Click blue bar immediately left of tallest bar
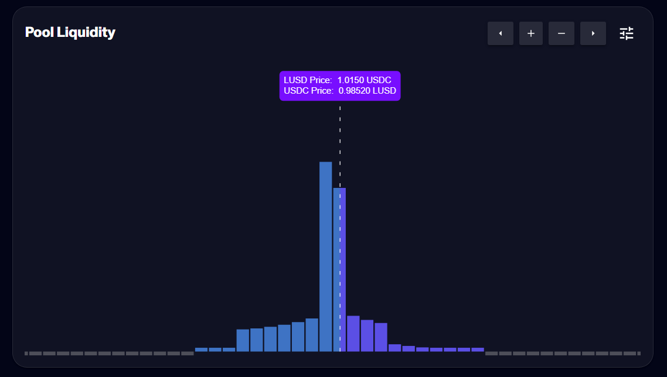The image size is (667, 377). tap(312, 335)
